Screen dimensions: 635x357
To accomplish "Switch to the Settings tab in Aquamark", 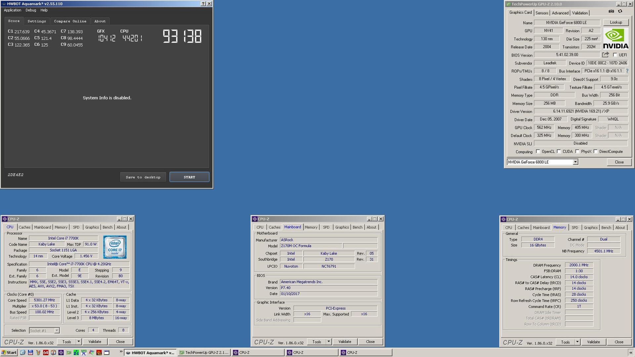I will coord(37,21).
